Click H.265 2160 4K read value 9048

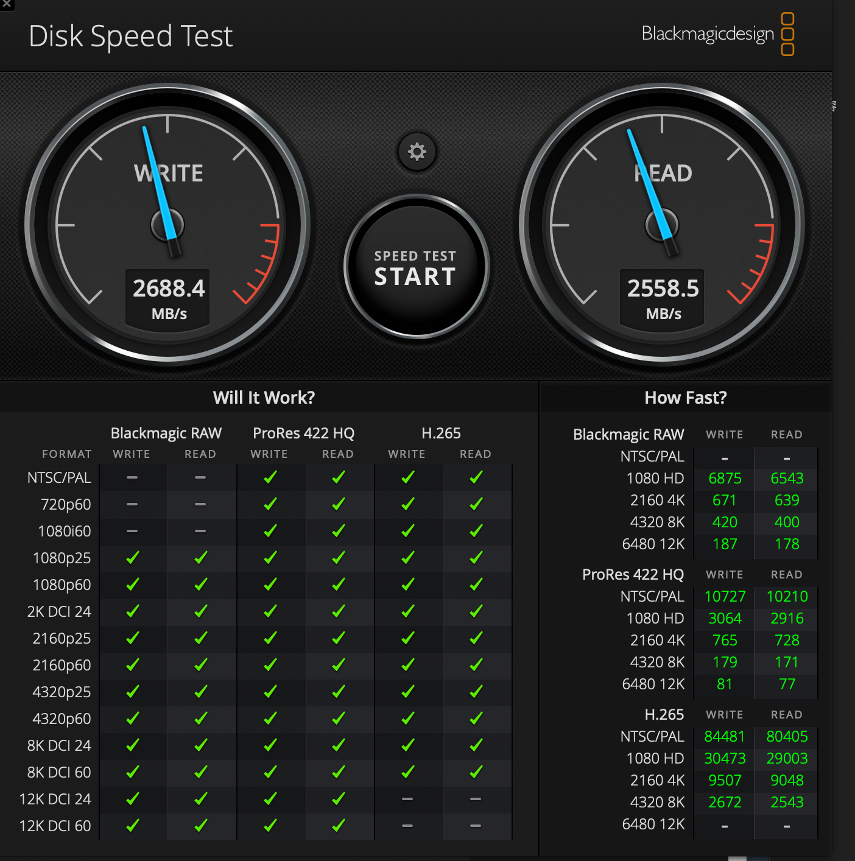click(787, 781)
